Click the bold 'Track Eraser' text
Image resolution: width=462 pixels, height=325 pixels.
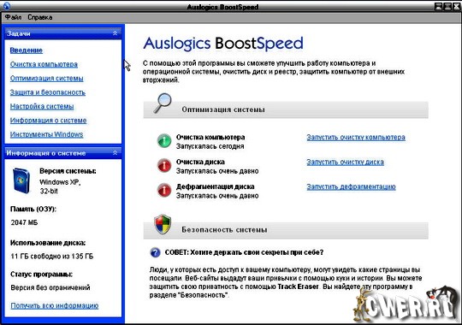coord(299,287)
